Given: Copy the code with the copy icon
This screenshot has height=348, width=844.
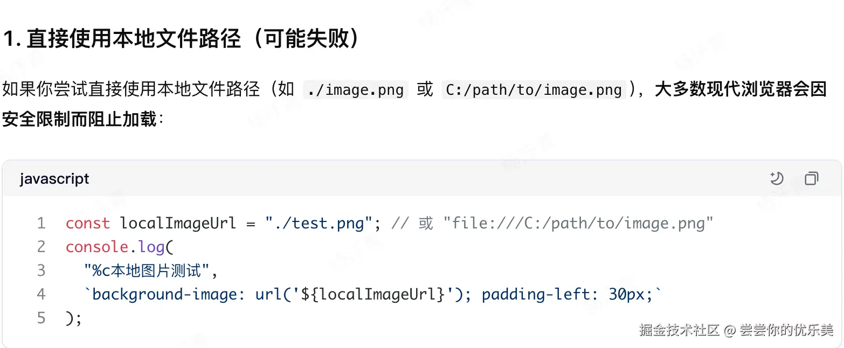Looking at the screenshot, I should pos(811,178).
